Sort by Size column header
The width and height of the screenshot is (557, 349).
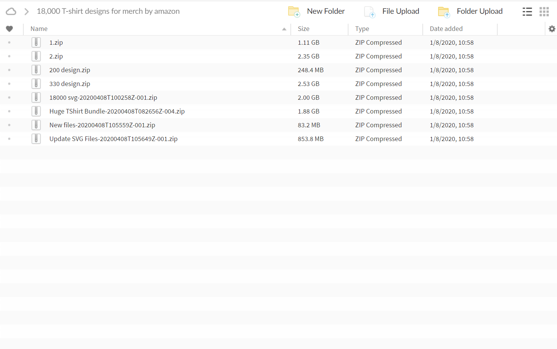click(x=303, y=29)
